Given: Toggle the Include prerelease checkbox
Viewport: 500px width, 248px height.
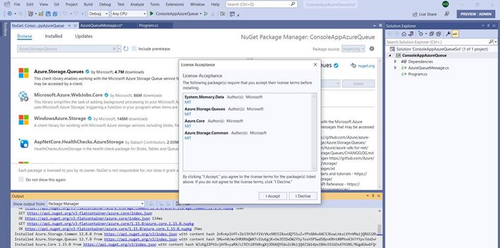Looking at the screenshot, I should 135,49.
